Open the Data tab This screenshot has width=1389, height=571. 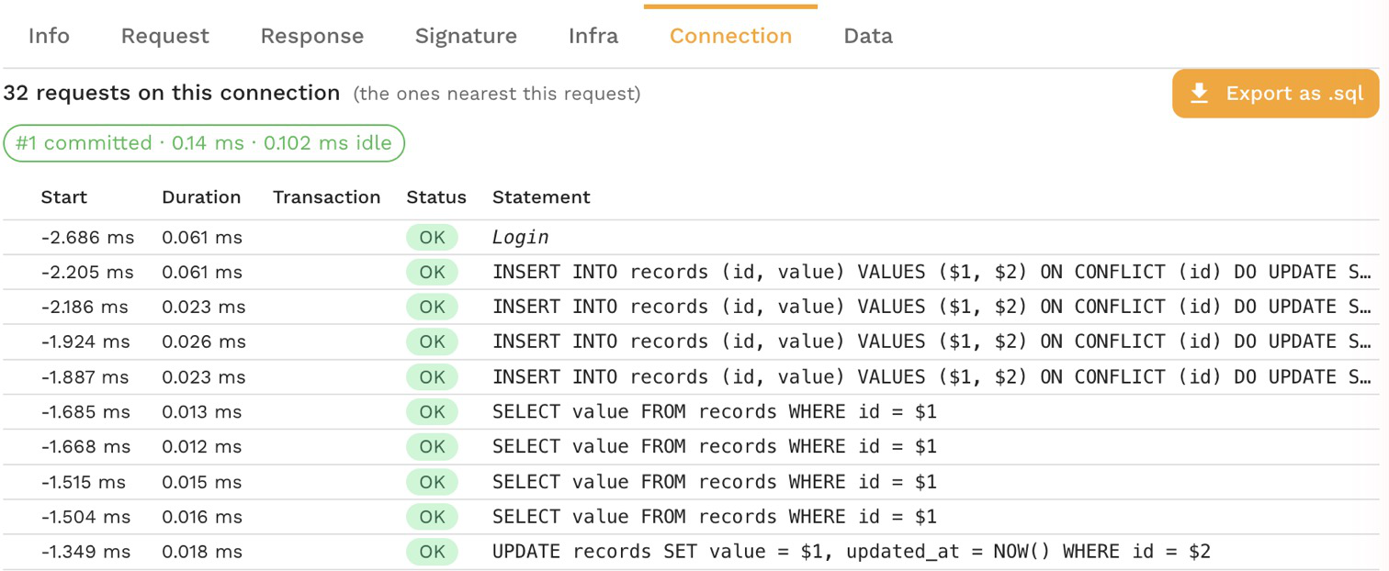868,36
